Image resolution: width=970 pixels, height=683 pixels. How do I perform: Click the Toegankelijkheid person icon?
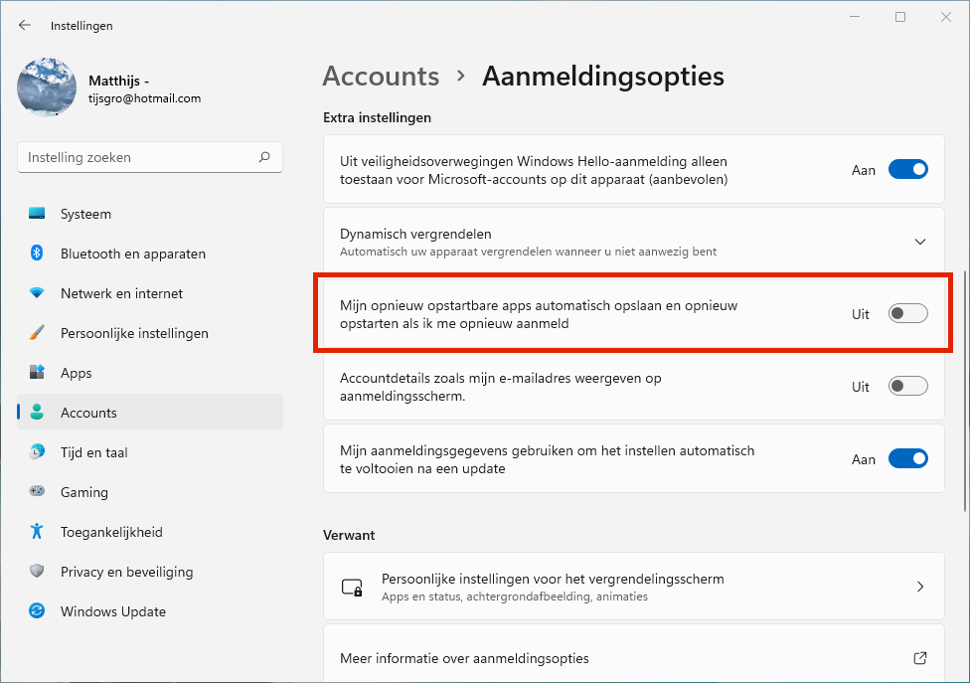pyautogui.click(x=37, y=532)
